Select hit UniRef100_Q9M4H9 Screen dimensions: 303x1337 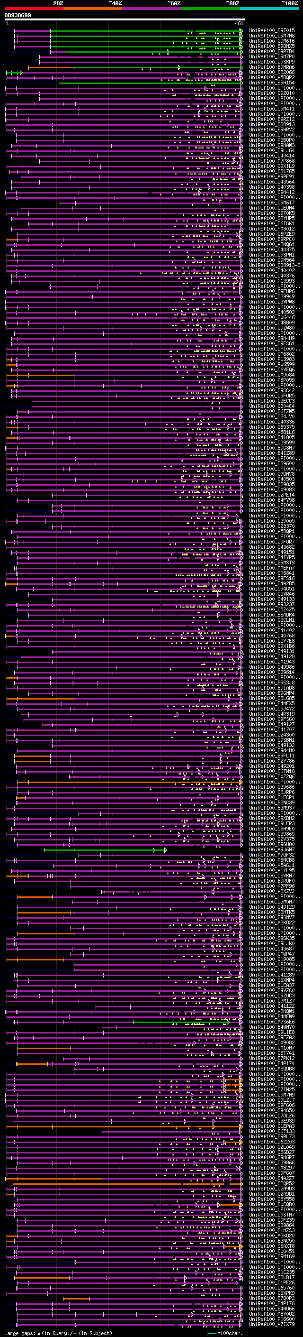click(x=272, y=339)
